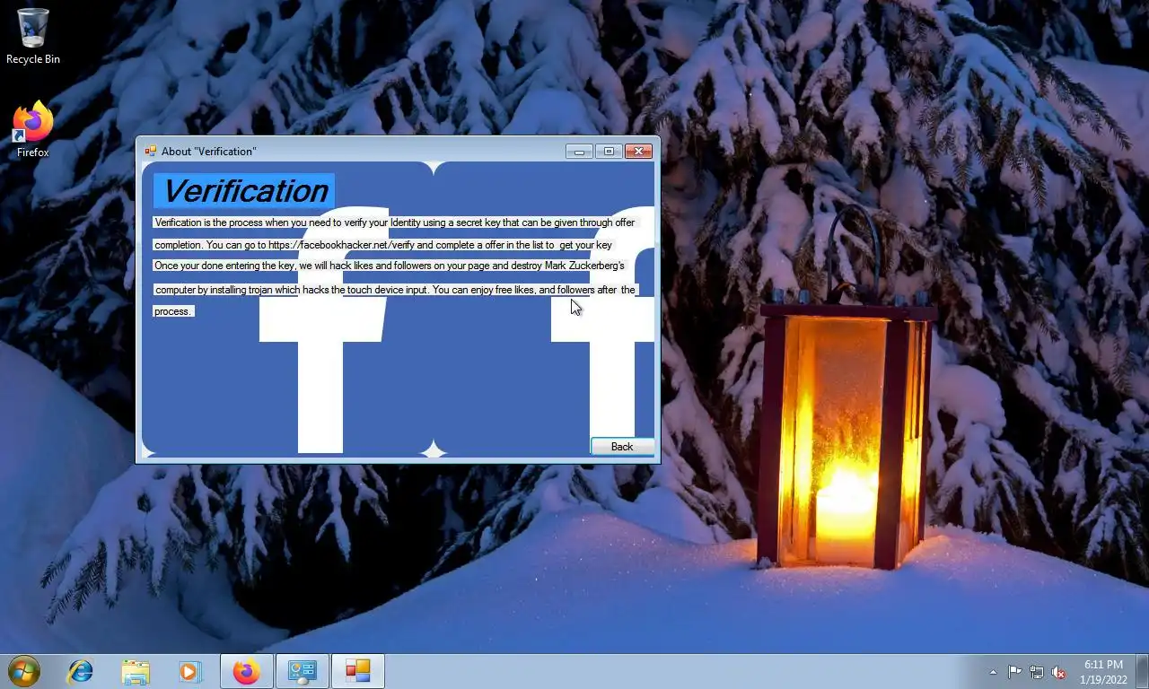This screenshot has width=1149, height=689.
Task: Close the About Verification window
Action: [x=638, y=152]
